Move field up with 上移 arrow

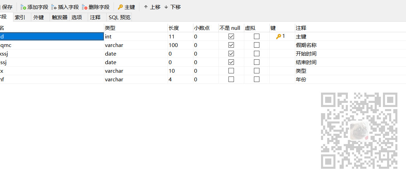pyautogui.click(x=152, y=7)
